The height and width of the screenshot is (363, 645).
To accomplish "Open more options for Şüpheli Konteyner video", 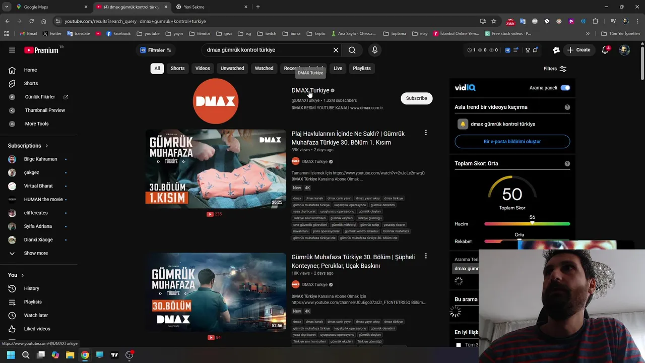I will coord(426,256).
